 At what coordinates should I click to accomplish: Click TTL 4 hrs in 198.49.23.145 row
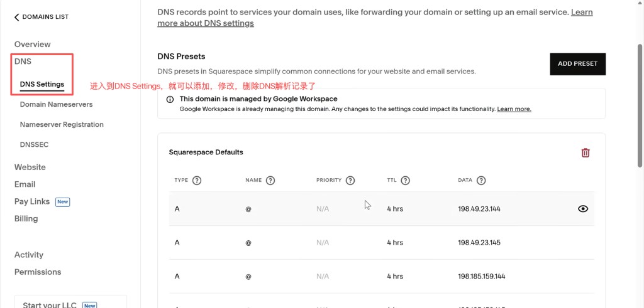point(395,243)
